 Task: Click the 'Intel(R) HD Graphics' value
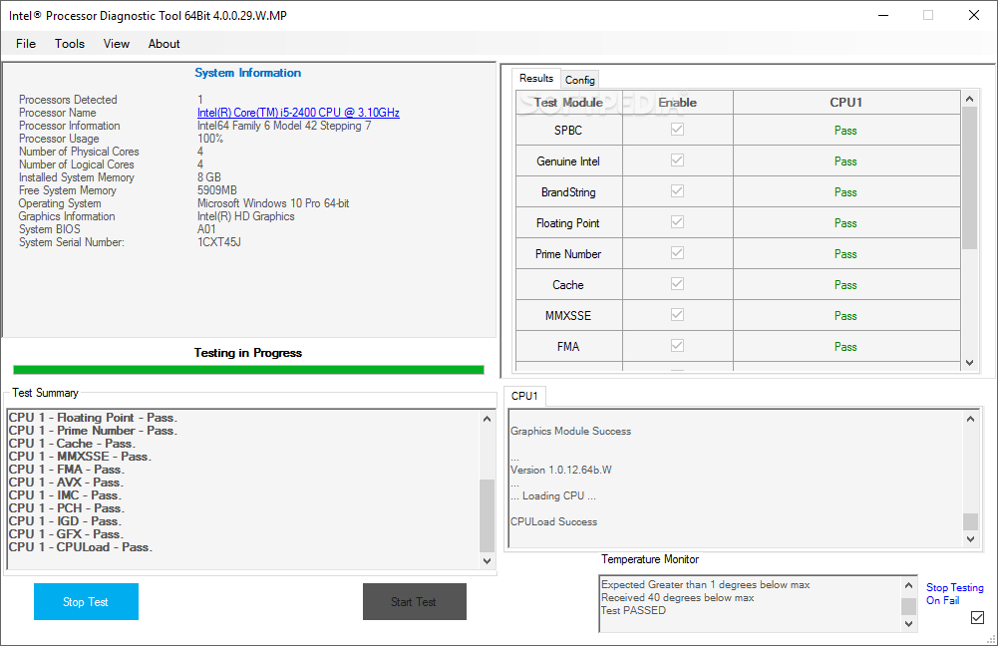point(245,216)
